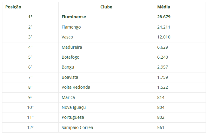This screenshot has width=208, height=135.
Task: Select the Maricá club cell
Action: (x=68, y=97)
